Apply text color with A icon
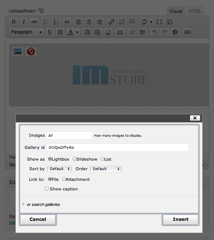This screenshot has height=240, width=214. tap(70, 32)
